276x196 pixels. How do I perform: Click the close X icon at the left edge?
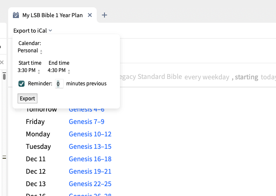pyautogui.click(x=1, y=63)
